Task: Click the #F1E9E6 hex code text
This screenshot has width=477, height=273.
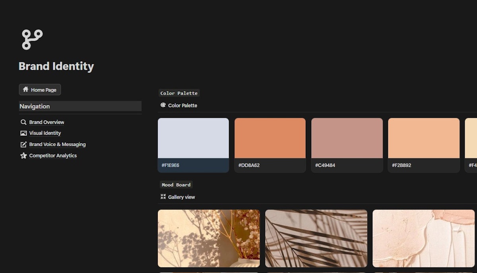Action: [170, 165]
